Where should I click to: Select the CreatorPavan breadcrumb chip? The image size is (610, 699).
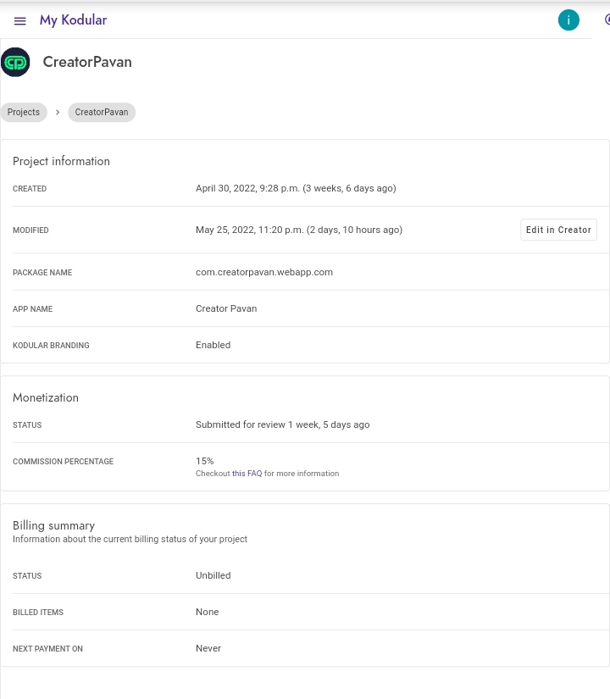pos(102,112)
